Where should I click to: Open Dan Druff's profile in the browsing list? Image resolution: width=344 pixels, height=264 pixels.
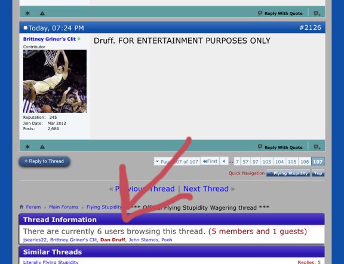tap(112, 240)
